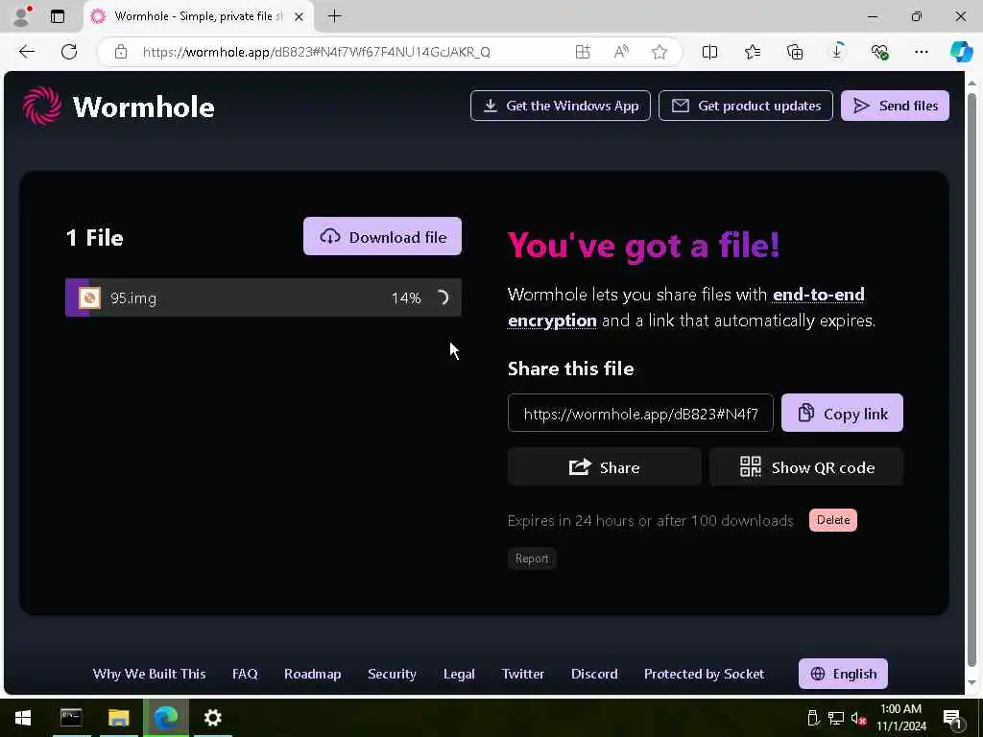983x737 pixels.
Task: Open Send files button
Action: tap(895, 106)
